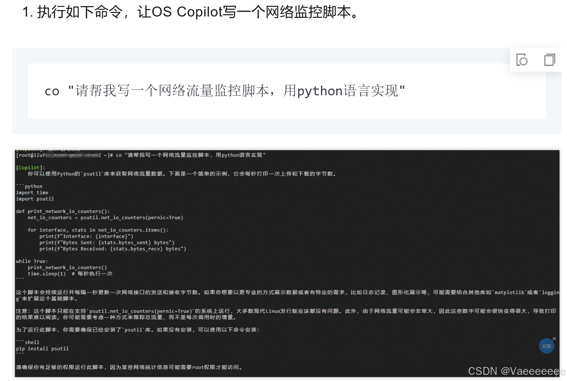Image resolution: width=567 pixels, height=381 pixels.
Task: Open the terminal screenshot image
Action: pyautogui.click(x=287, y=264)
